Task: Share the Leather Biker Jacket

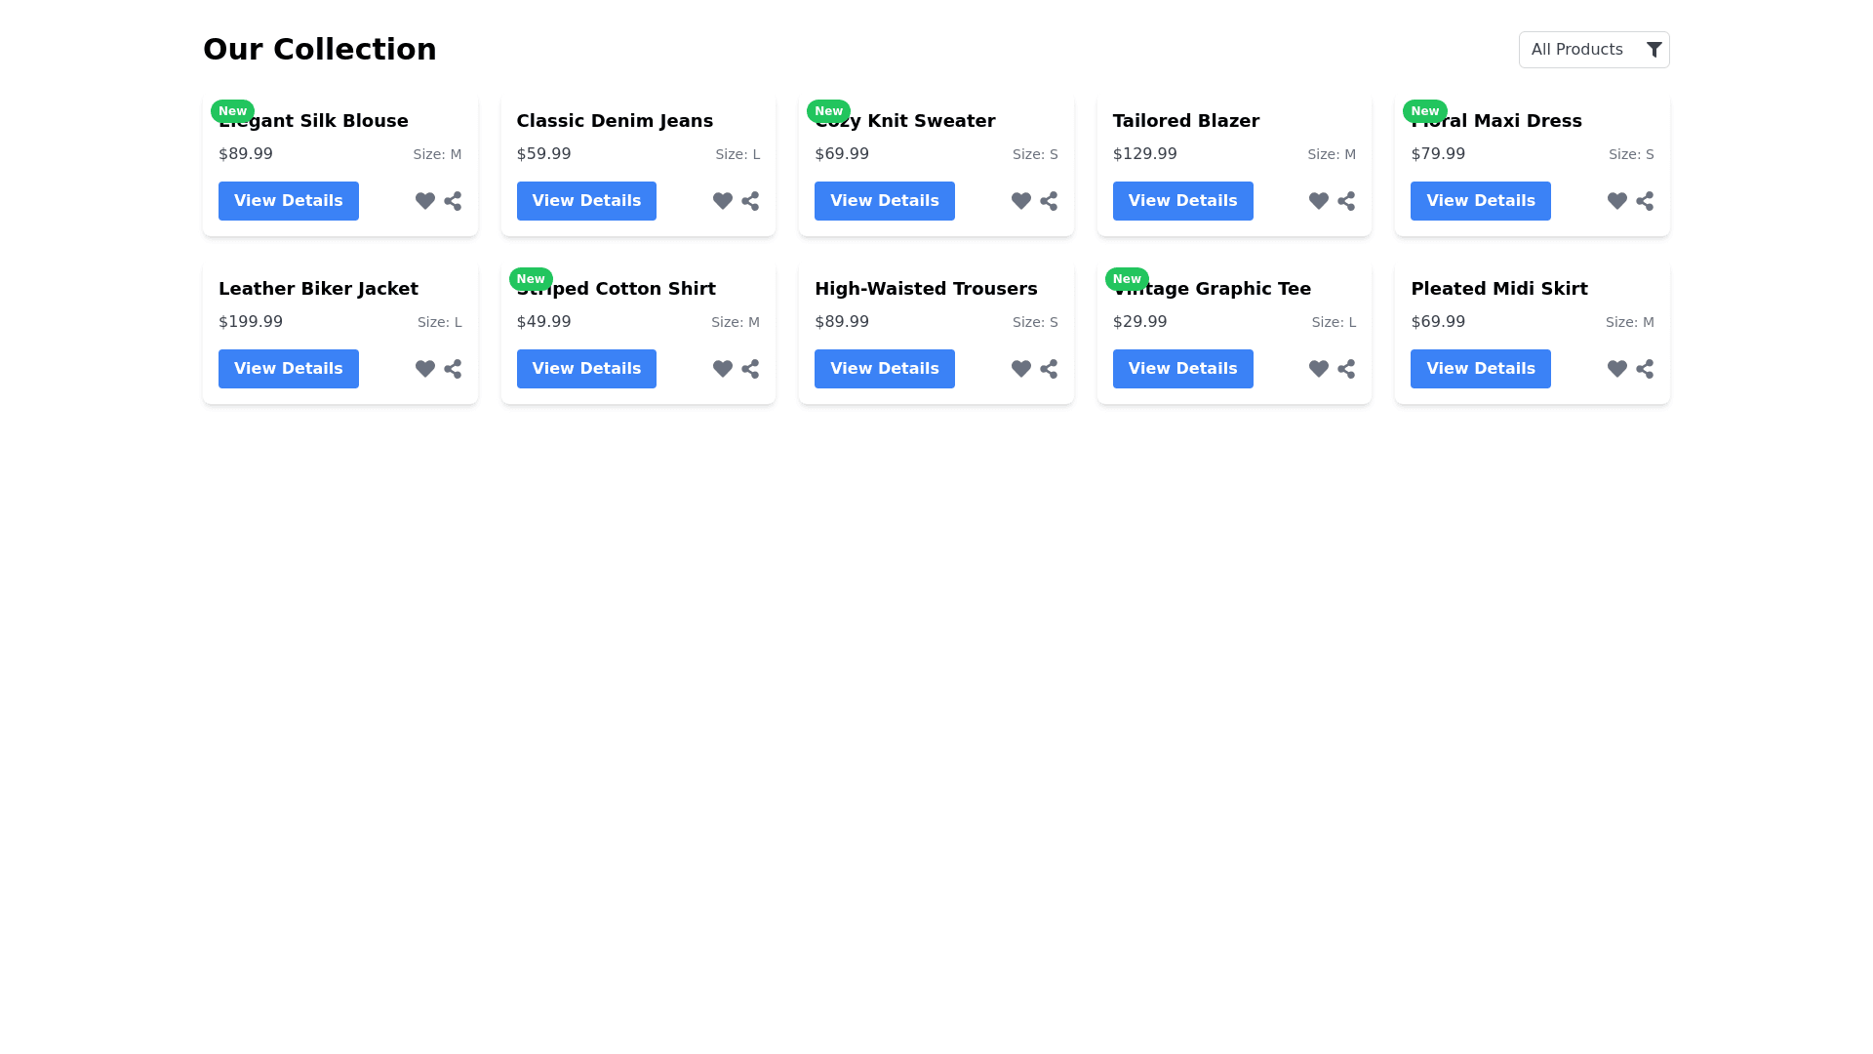Action: tap(453, 369)
